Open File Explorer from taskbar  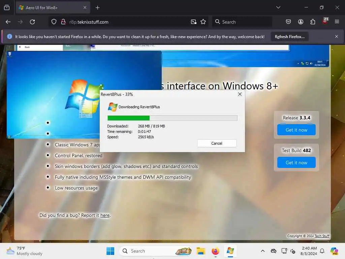[x=201, y=251]
